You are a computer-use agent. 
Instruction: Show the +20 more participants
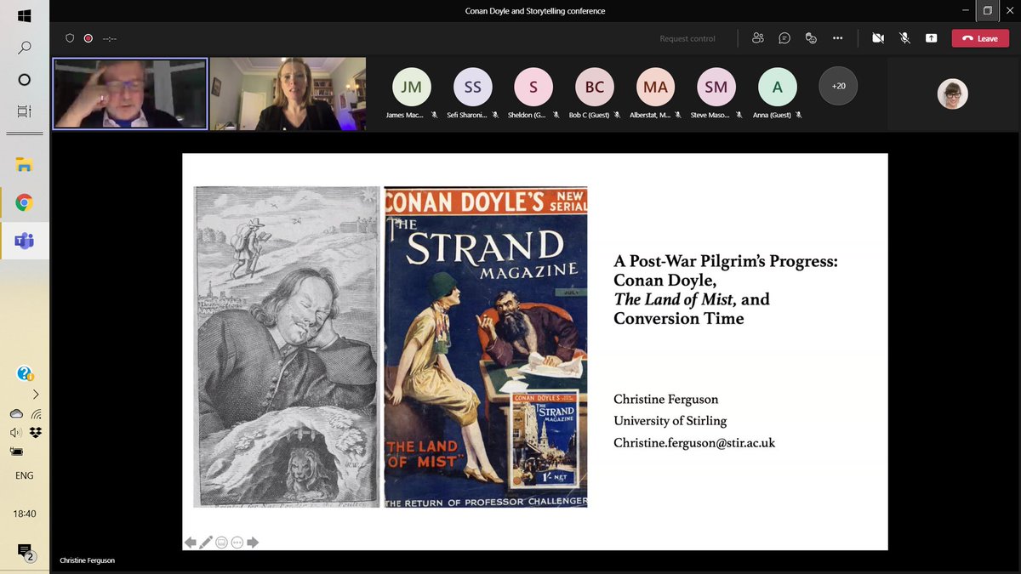click(838, 86)
